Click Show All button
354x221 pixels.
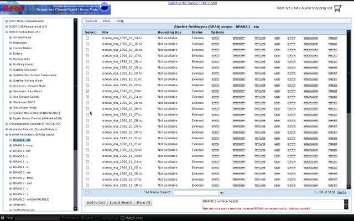pyautogui.click(x=143, y=203)
